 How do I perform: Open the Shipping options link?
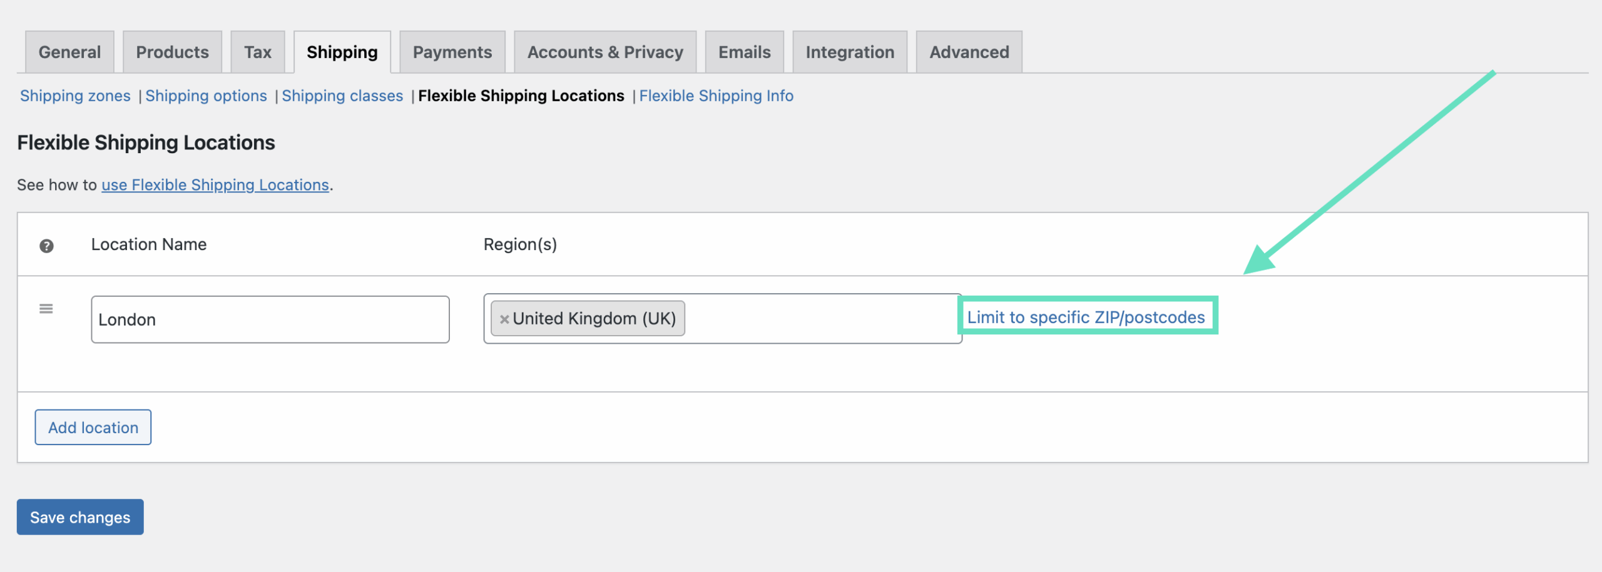[x=206, y=96]
